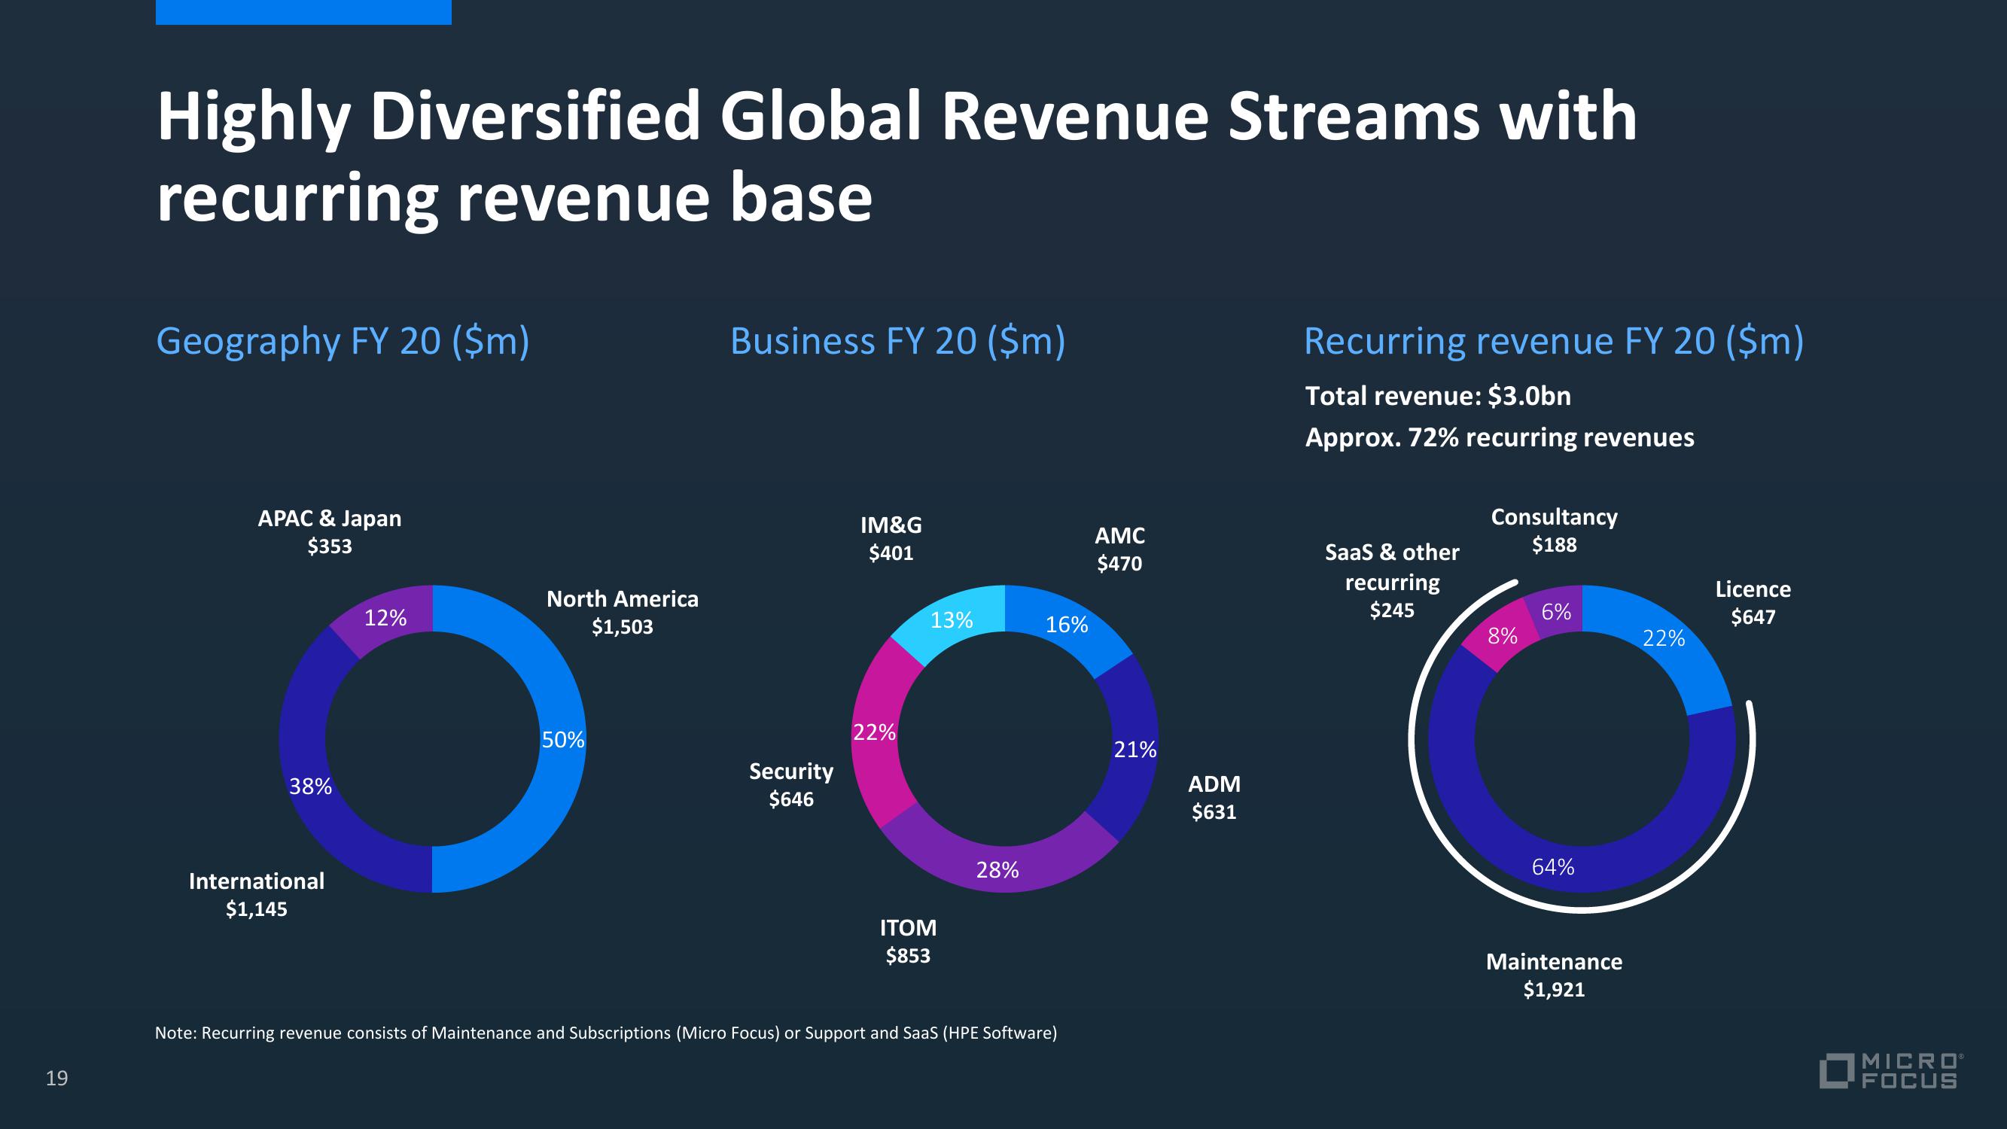
Task: Select the 6% Consultancy segment
Action: 1557,612
